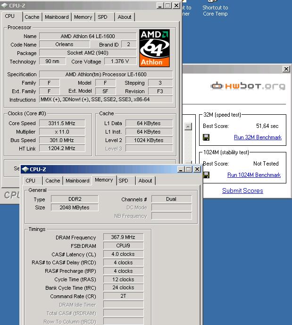This screenshot has height=325, width=292.
Task: Click the Bus Speed value 301.0 MHz
Action: click(62, 140)
